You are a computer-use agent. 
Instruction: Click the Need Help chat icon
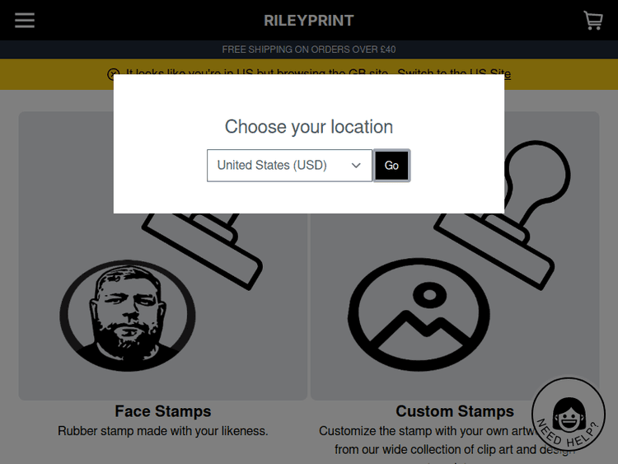[569, 416]
